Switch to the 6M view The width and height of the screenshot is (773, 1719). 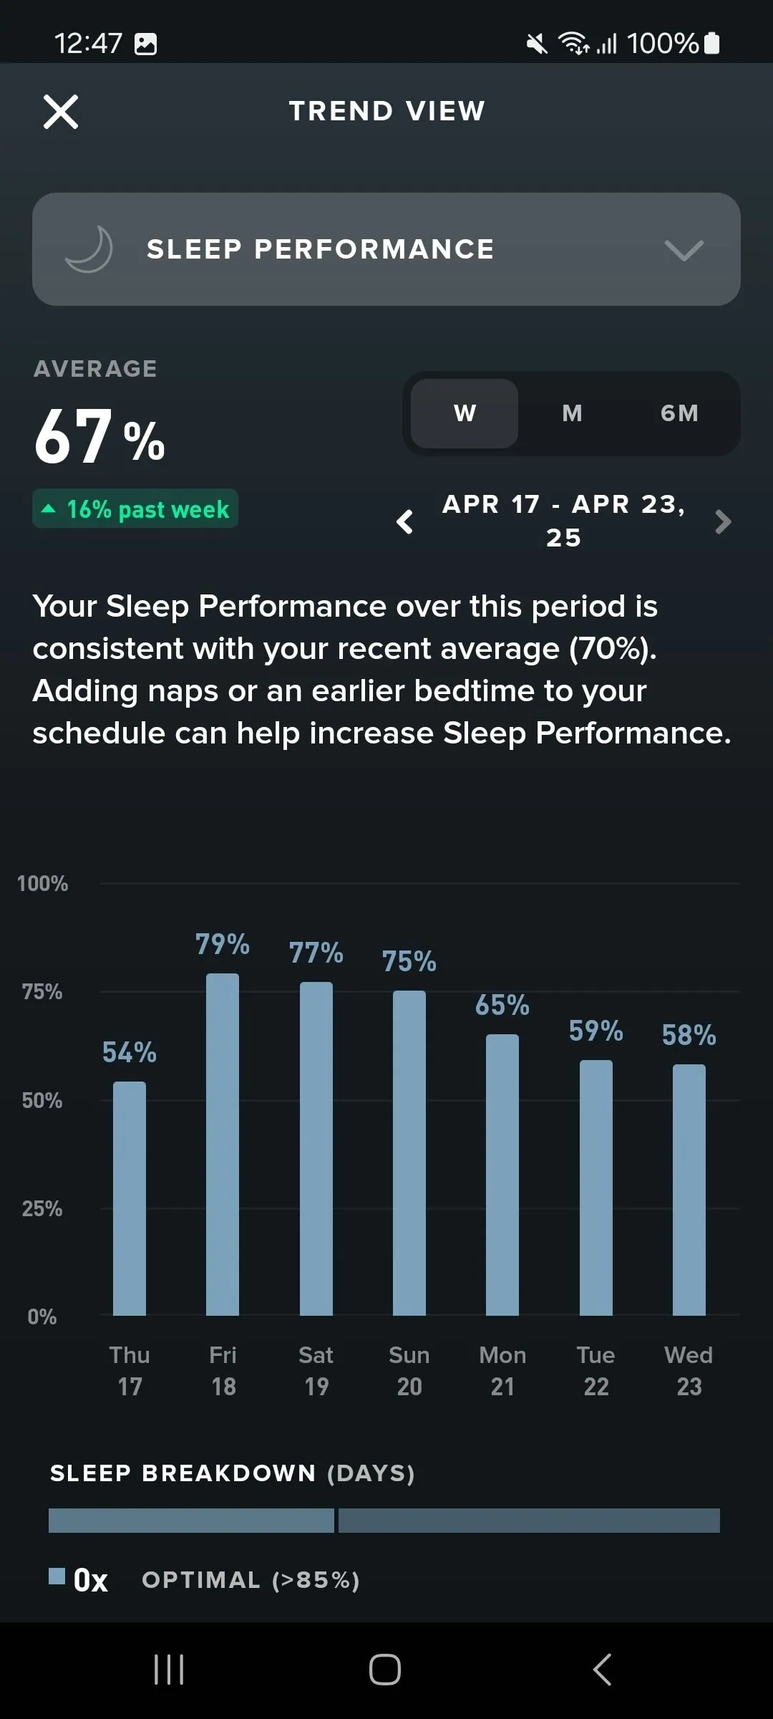[x=679, y=413]
